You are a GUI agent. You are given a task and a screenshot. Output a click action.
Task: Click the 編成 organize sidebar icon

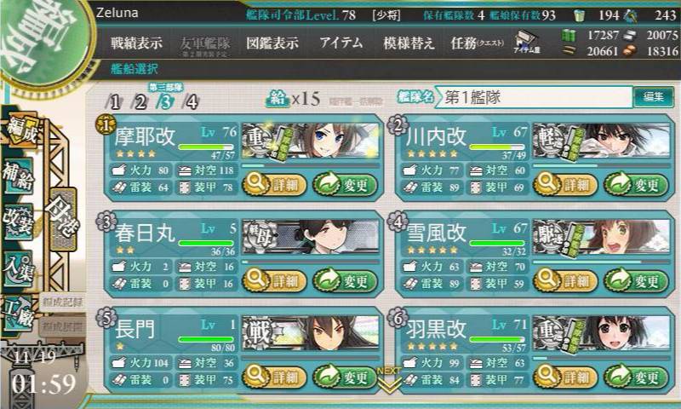(22, 130)
